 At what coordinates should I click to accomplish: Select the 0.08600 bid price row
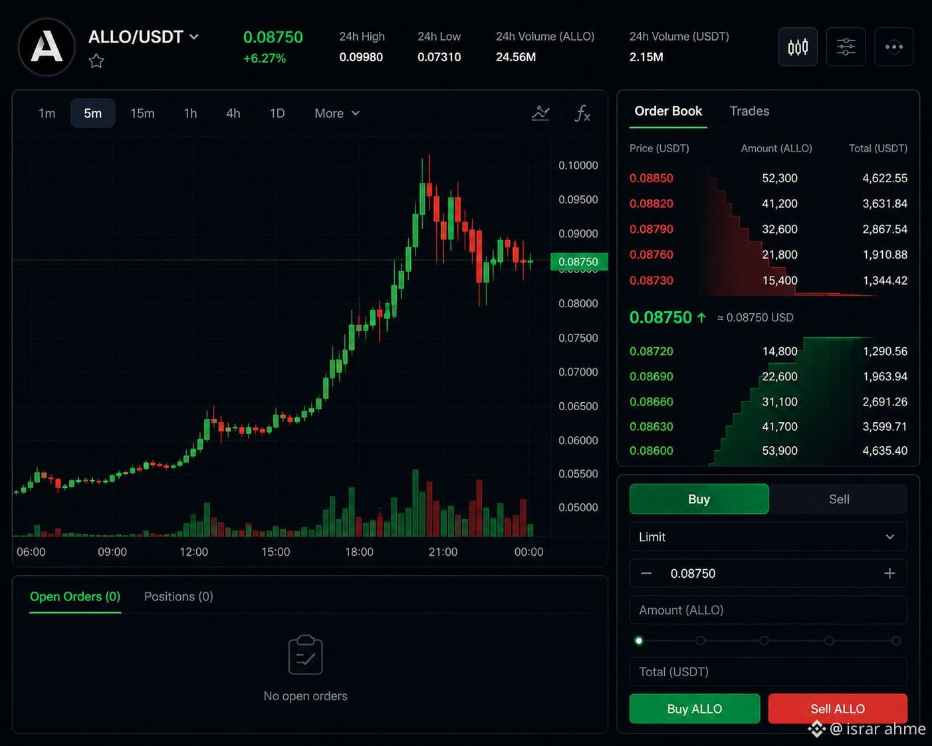[768, 451]
